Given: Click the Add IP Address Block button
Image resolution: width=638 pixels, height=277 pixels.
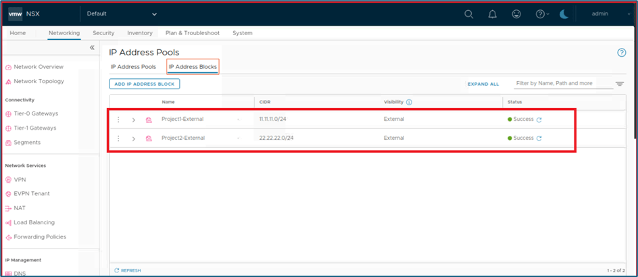Looking at the screenshot, I should click(x=145, y=84).
